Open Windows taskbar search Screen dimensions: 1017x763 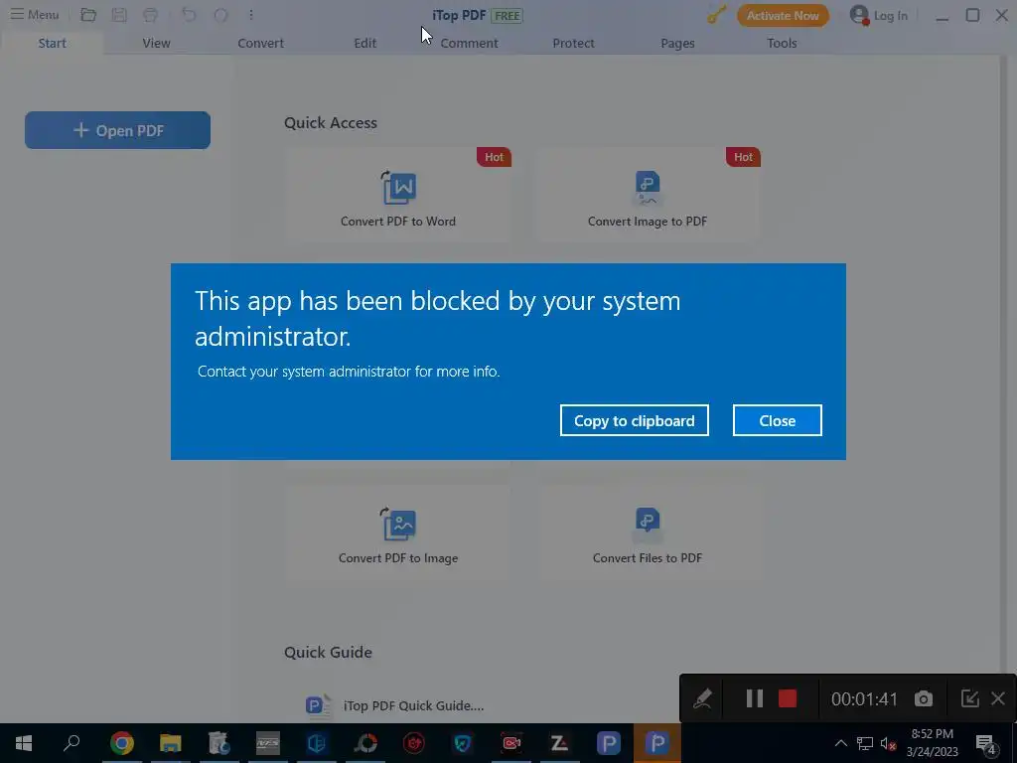pyautogui.click(x=72, y=743)
